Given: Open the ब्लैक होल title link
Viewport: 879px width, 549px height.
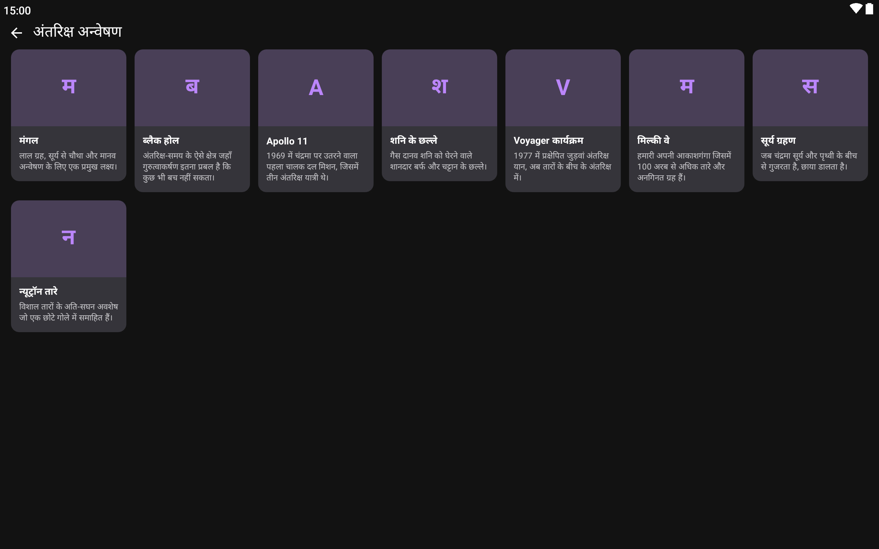Looking at the screenshot, I should [x=161, y=141].
